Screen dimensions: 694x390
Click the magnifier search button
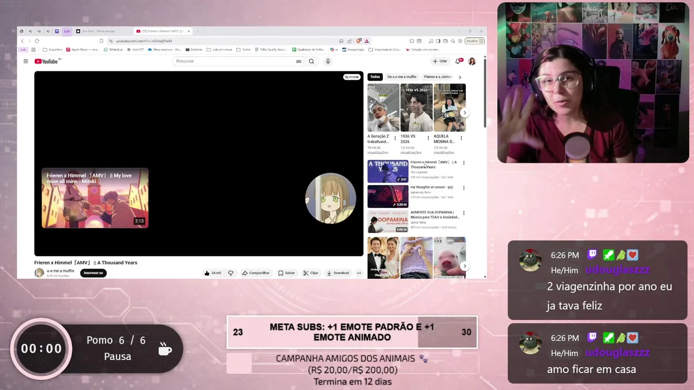pos(311,61)
